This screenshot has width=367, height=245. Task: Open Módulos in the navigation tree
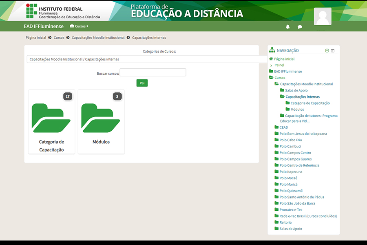pyautogui.click(x=297, y=109)
